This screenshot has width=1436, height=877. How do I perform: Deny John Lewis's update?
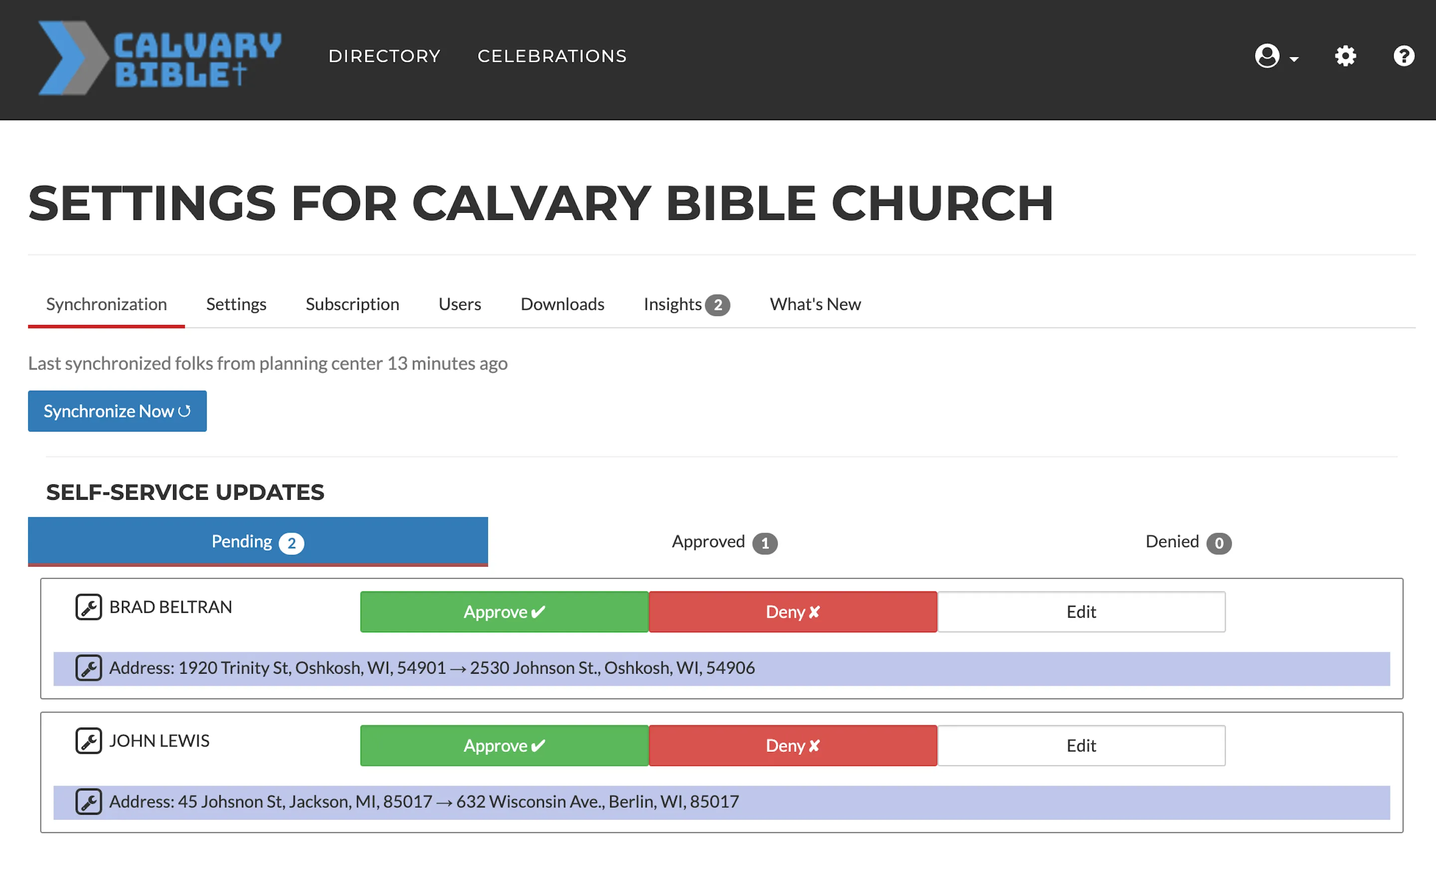[x=793, y=745]
